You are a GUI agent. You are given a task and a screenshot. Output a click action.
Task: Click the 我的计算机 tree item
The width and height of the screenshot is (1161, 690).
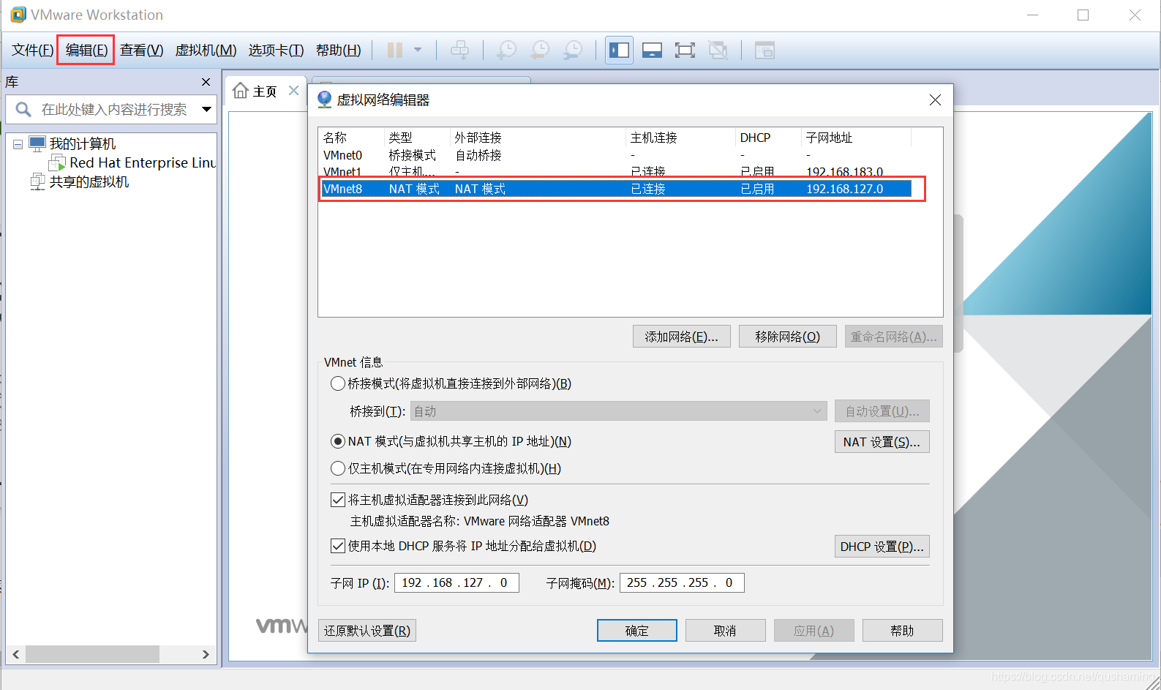click(72, 143)
